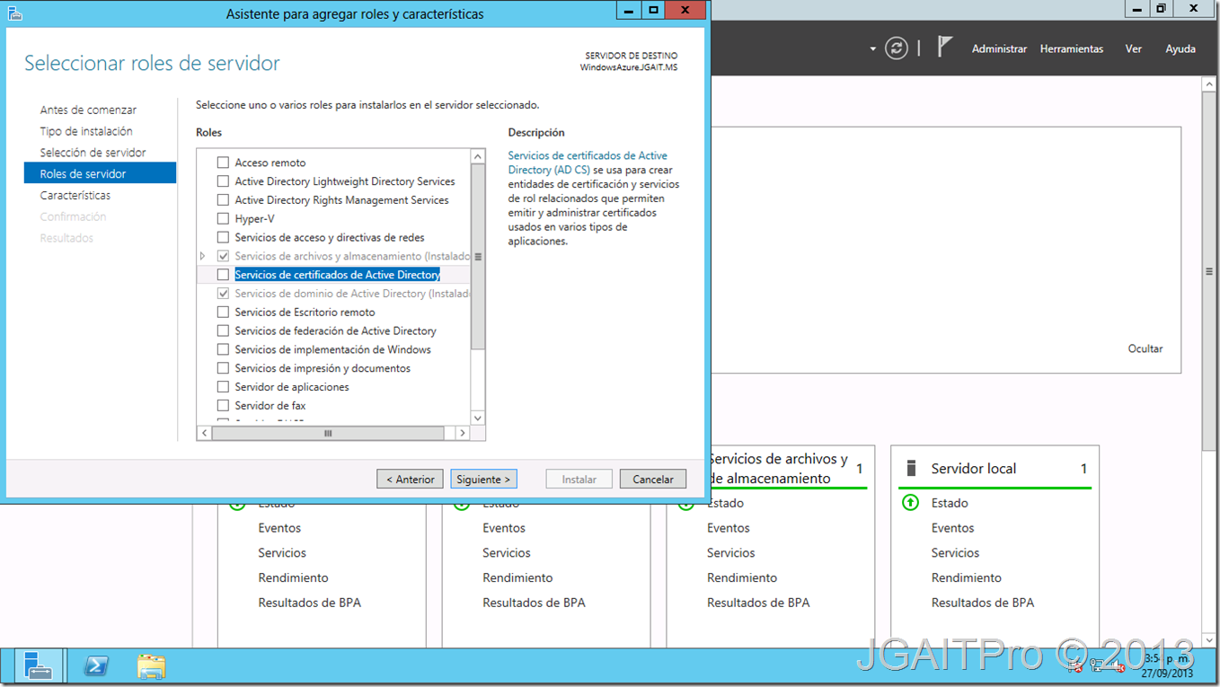
Task: Click Siguiente to continue the wizard
Action: (483, 479)
